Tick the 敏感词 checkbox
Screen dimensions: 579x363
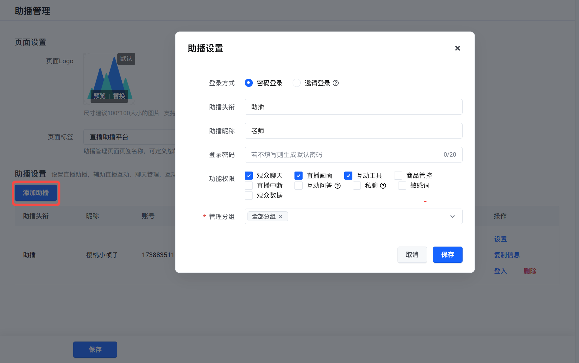point(402,186)
